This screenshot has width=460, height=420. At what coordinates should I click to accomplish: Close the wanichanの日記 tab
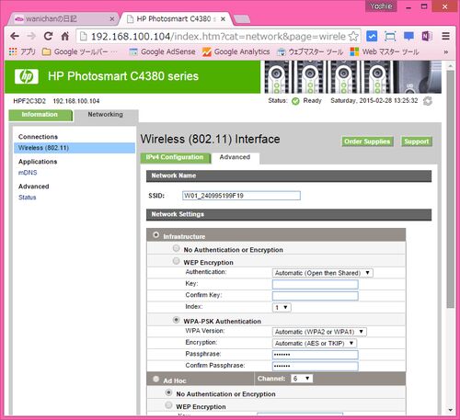(112, 19)
